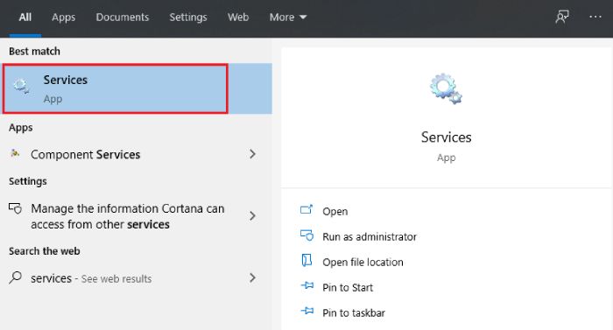Switch to the Documents tab
This screenshot has height=330, width=613.
pyautogui.click(x=123, y=18)
